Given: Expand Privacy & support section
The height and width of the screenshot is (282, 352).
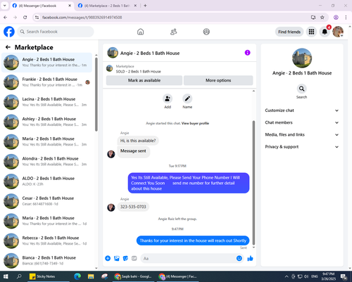Looking at the screenshot, I should click(x=302, y=147).
